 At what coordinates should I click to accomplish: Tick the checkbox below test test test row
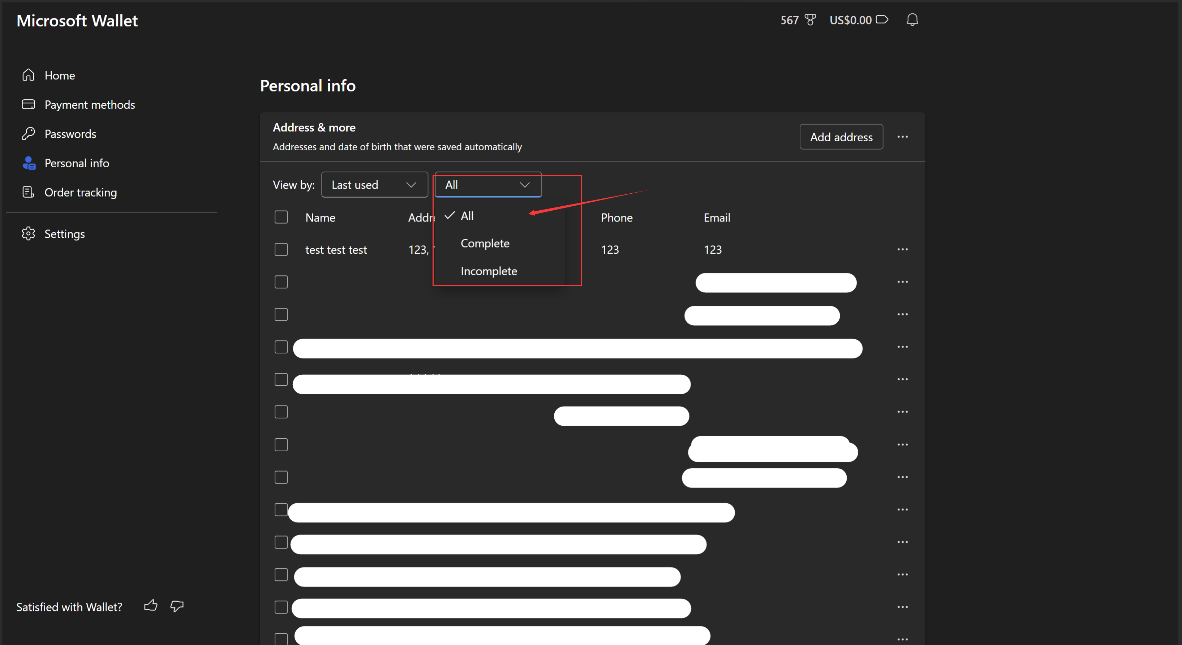coord(281,282)
